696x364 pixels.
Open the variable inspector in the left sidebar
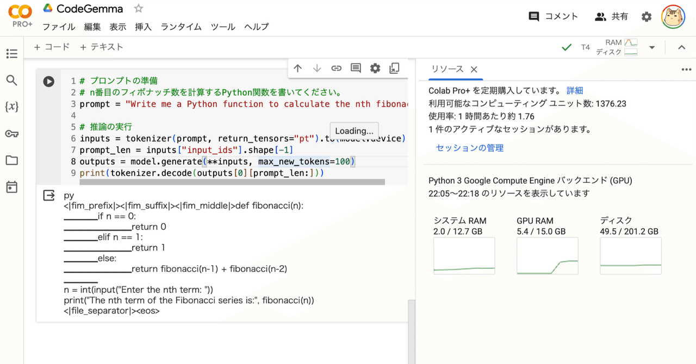click(x=11, y=107)
